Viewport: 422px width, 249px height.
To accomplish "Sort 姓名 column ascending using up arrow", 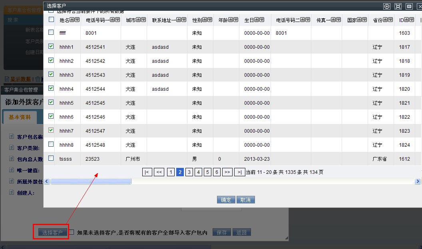I will point(72,20).
